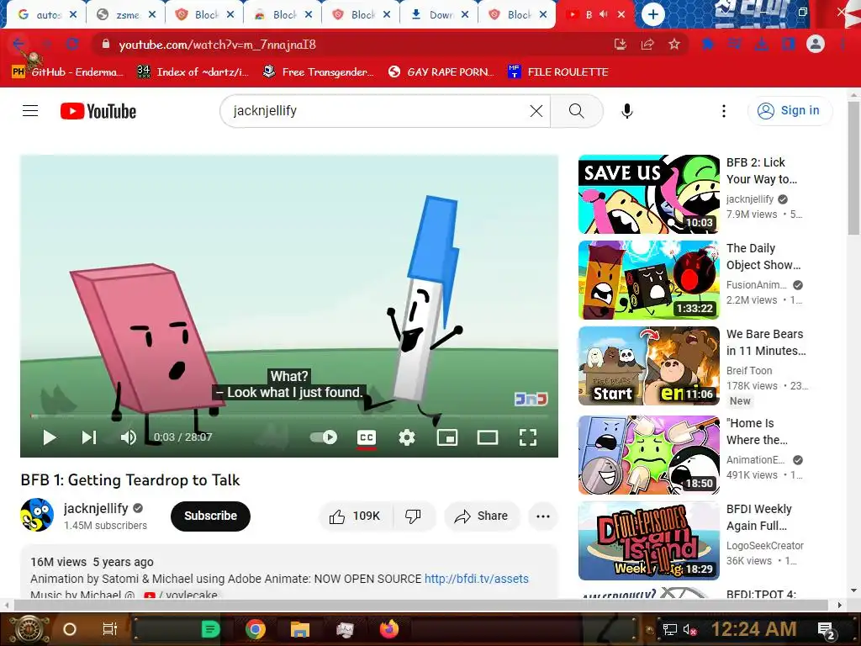Close the active YouTube tab
This screenshot has width=861, height=646.
(621, 15)
